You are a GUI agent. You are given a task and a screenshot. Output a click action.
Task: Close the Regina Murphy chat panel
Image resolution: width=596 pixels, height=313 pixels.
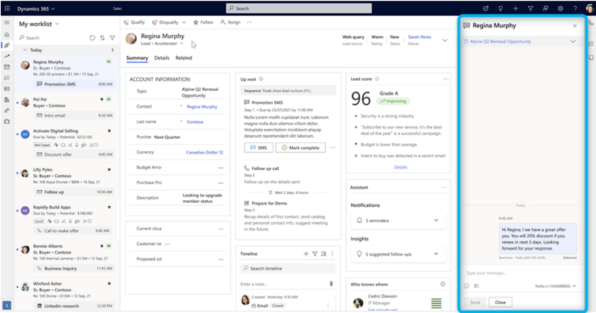click(575, 26)
